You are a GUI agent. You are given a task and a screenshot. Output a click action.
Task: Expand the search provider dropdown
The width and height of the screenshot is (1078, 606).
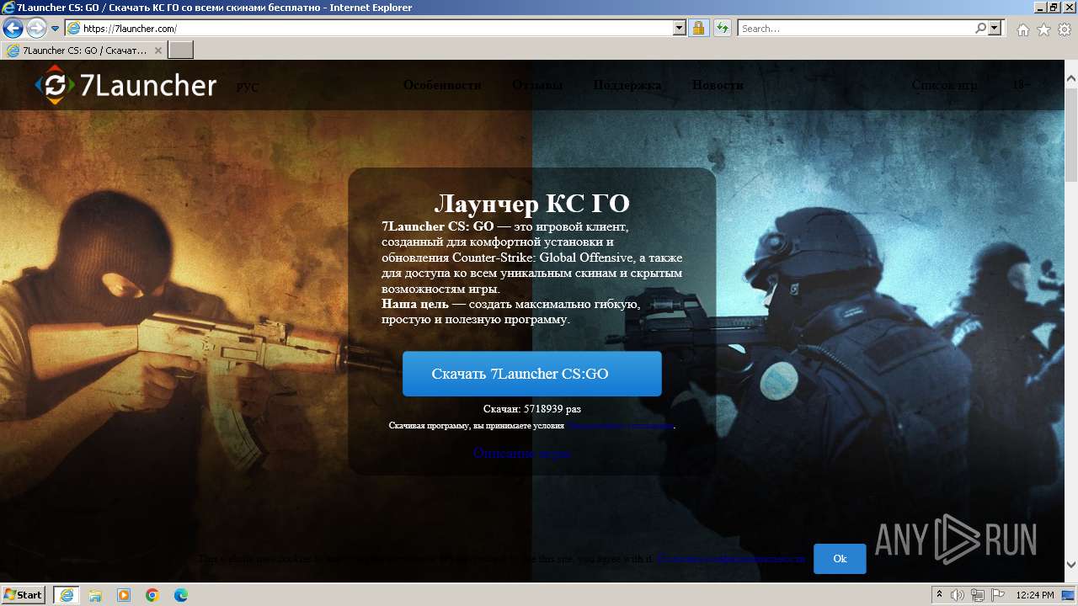[995, 29]
